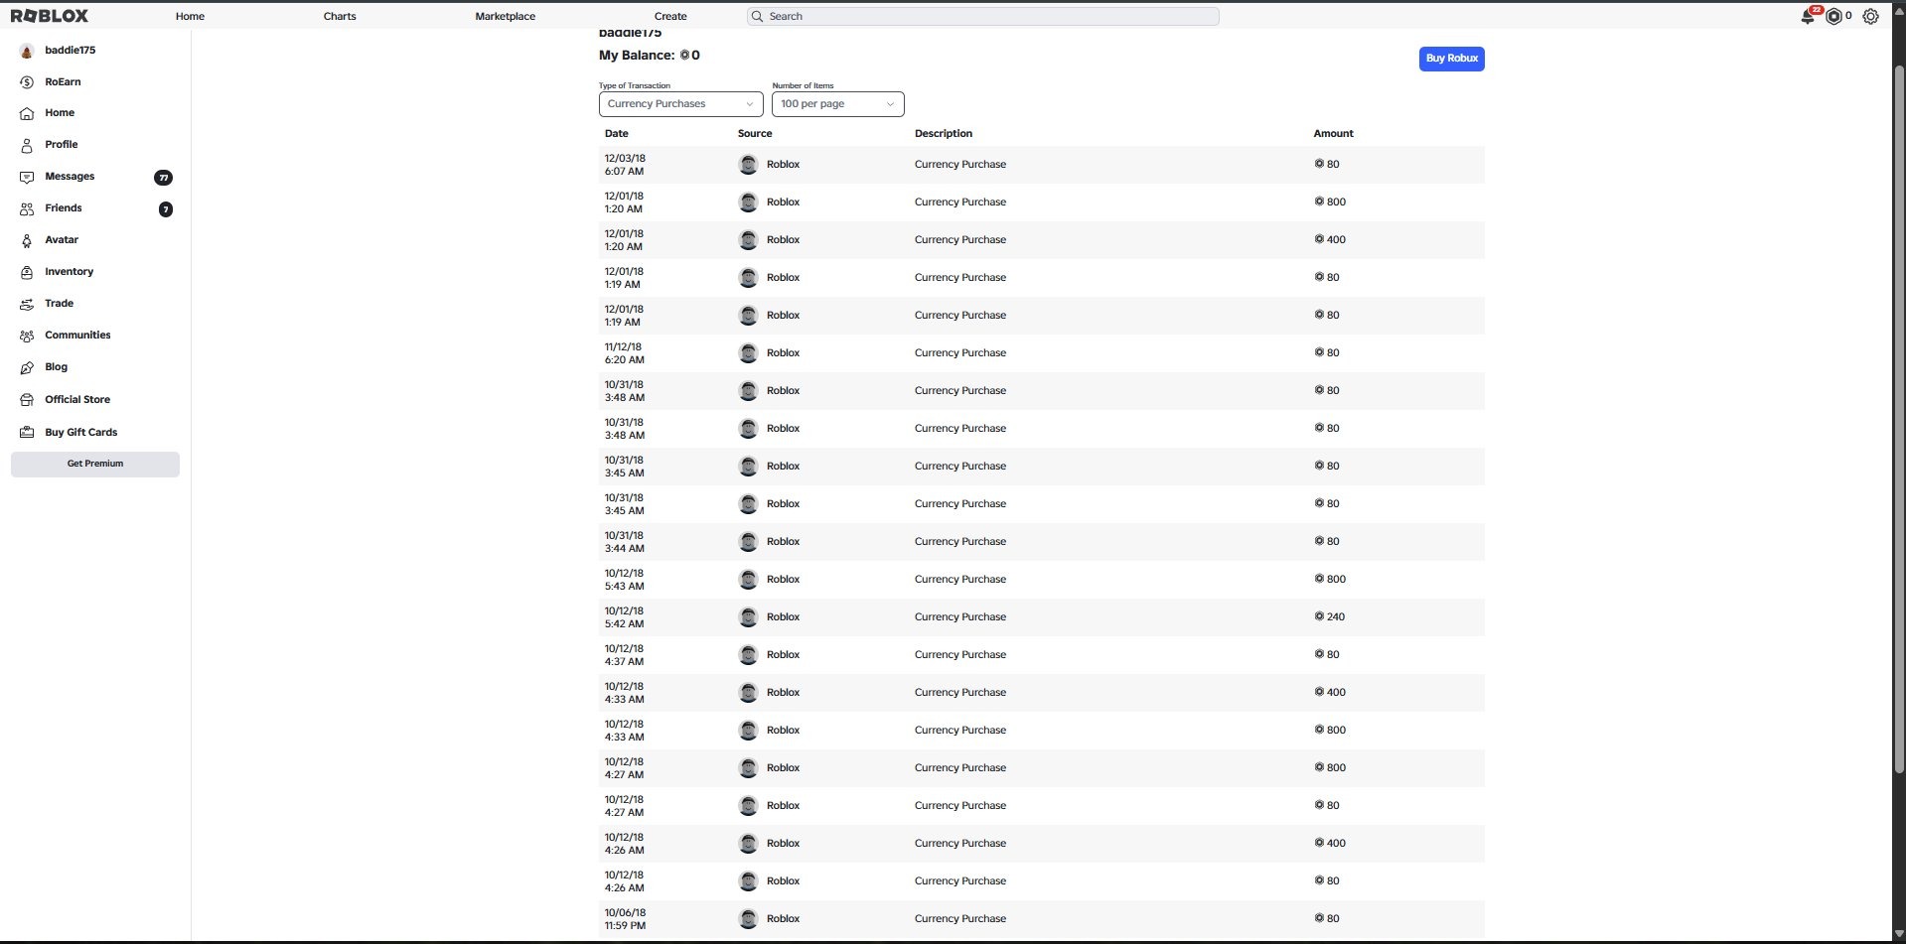
Task: Click the RoEarn dollar icon
Action: tap(27, 82)
